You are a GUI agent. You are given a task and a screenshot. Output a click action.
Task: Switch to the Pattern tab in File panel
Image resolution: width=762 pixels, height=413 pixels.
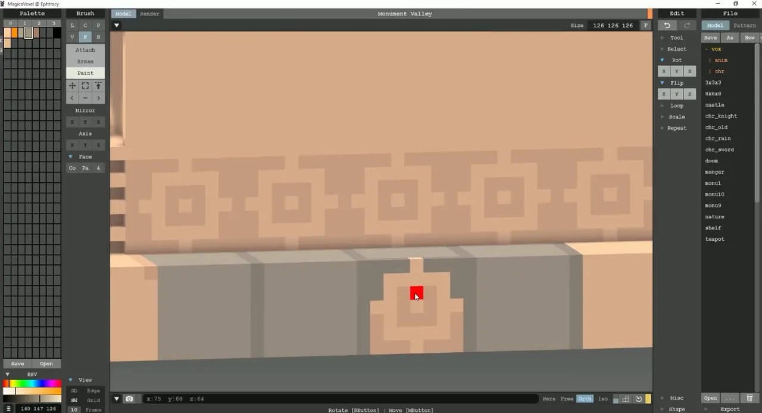coord(744,26)
